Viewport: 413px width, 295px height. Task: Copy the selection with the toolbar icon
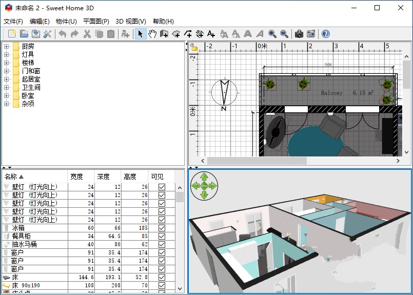coord(99,34)
